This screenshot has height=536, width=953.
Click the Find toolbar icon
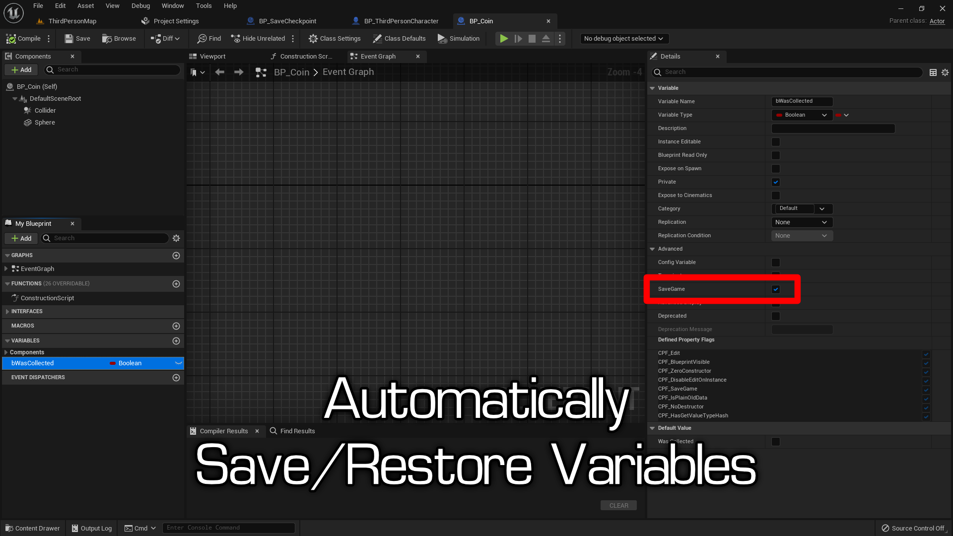202,39
